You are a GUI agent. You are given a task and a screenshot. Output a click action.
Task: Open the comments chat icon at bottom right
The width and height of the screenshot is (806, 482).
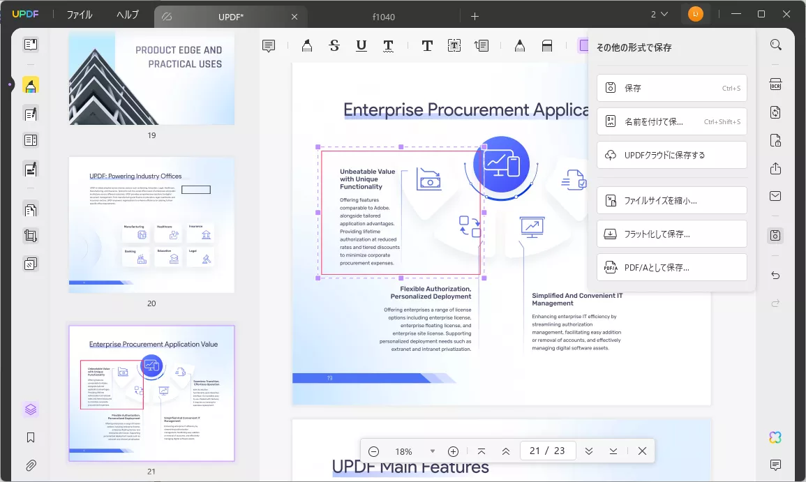pos(776,465)
